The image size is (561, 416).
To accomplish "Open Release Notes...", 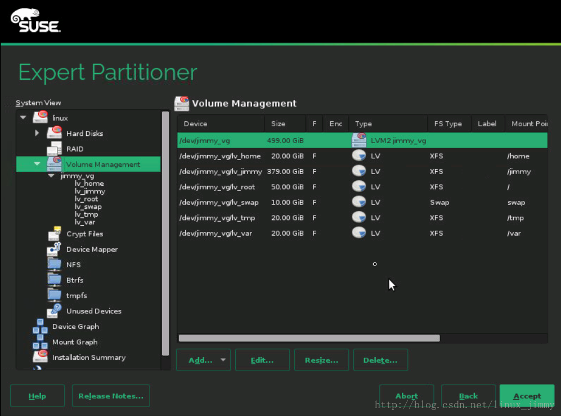I will point(111,396).
